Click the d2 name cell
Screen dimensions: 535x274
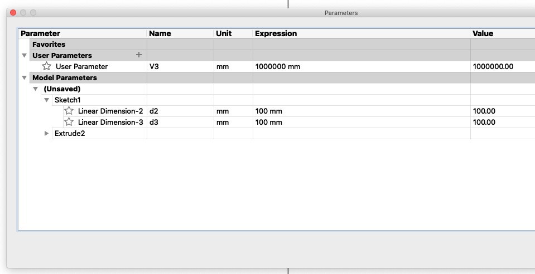pyautogui.click(x=180, y=111)
